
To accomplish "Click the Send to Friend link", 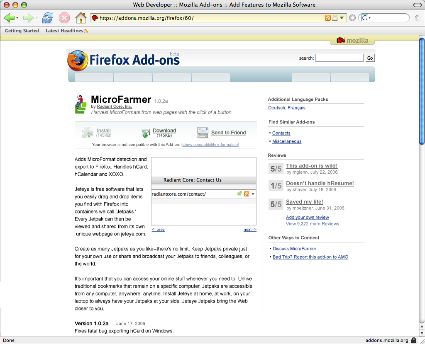I will (x=229, y=133).
